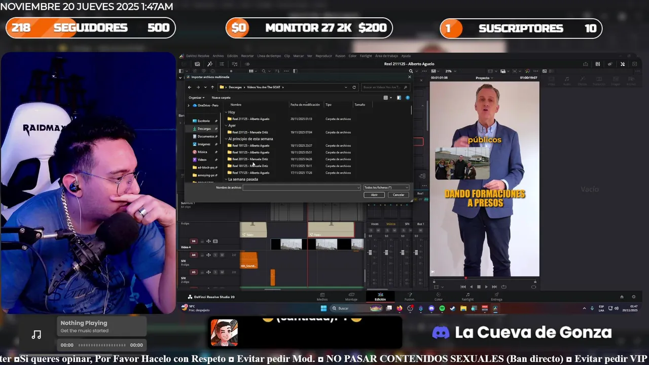649x365 pixels.
Task: Click the Nombre de archivo field
Action: click(301, 188)
